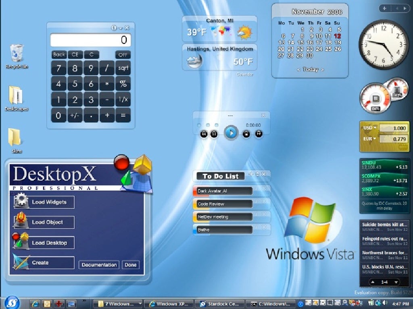Click the USD amount field 1.000
This screenshot has height=309, width=413.
point(394,128)
